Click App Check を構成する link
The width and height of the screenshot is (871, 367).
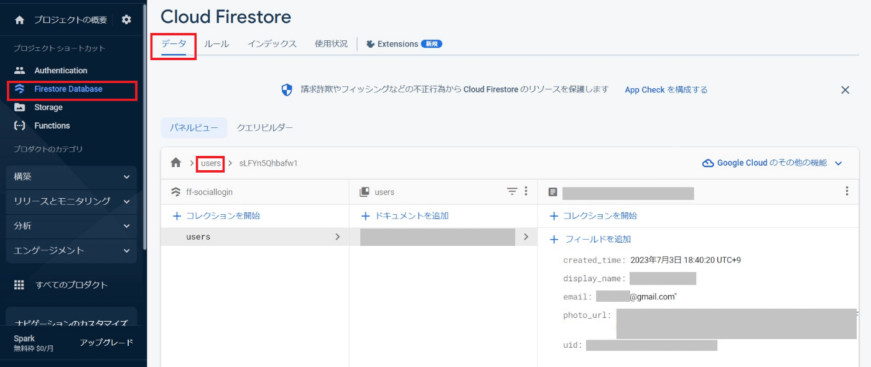click(666, 90)
